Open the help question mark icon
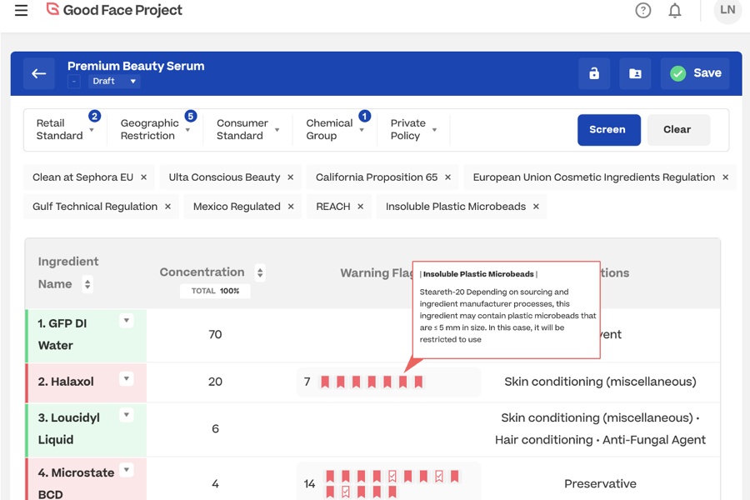 click(x=642, y=10)
